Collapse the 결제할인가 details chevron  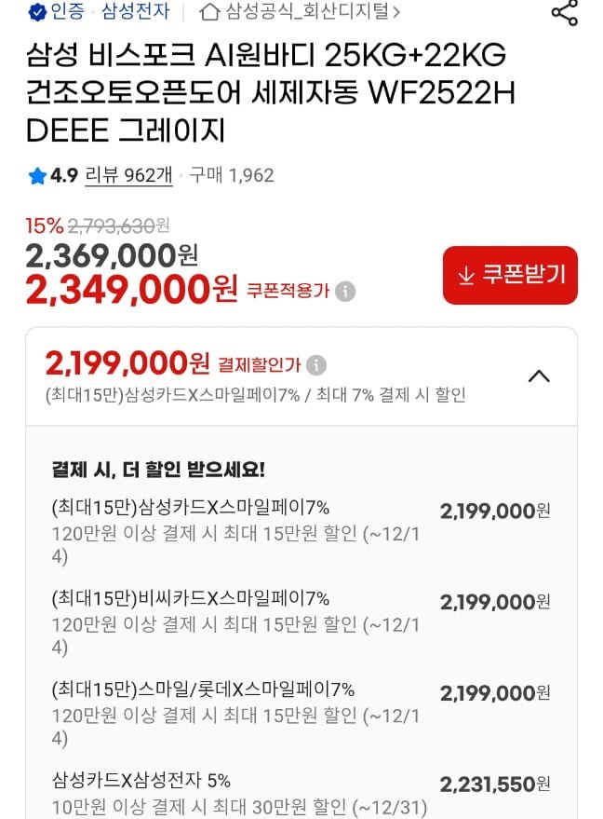pyautogui.click(x=539, y=376)
